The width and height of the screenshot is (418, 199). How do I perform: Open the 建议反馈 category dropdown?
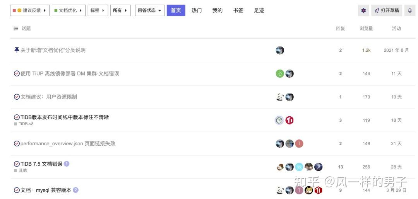30,10
